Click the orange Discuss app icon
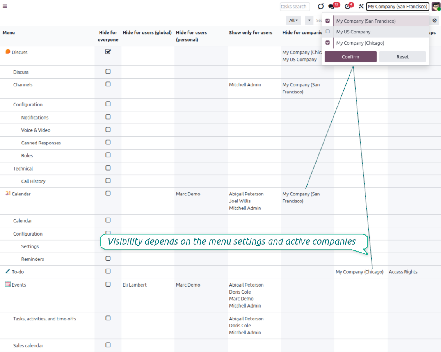The image size is (441, 352). pos(8,52)
